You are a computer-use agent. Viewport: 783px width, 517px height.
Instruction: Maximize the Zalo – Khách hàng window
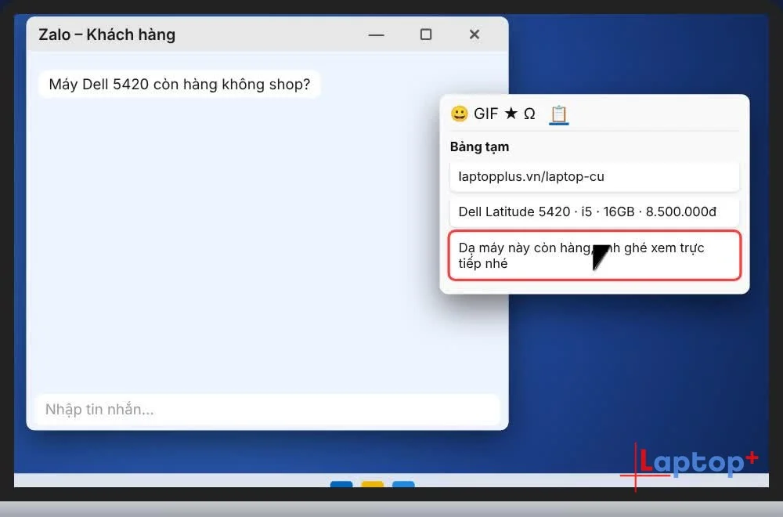425,34
